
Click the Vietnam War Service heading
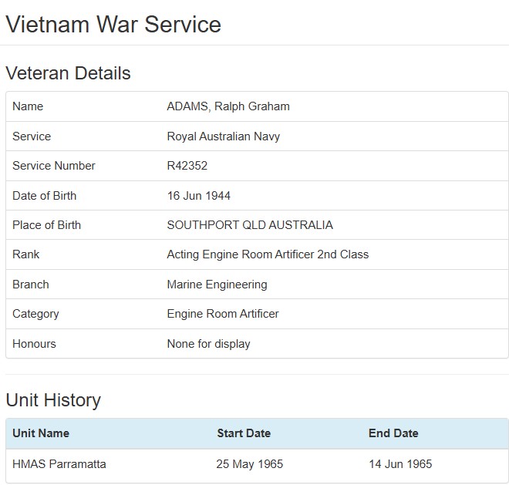[113, 24]
